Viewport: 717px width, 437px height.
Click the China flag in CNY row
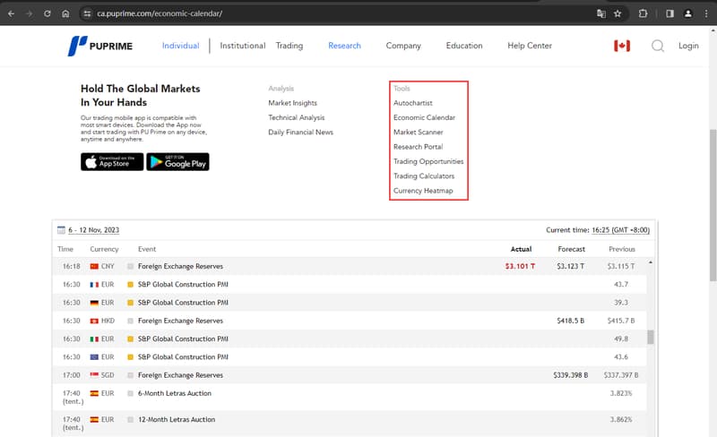pos(94,266)
